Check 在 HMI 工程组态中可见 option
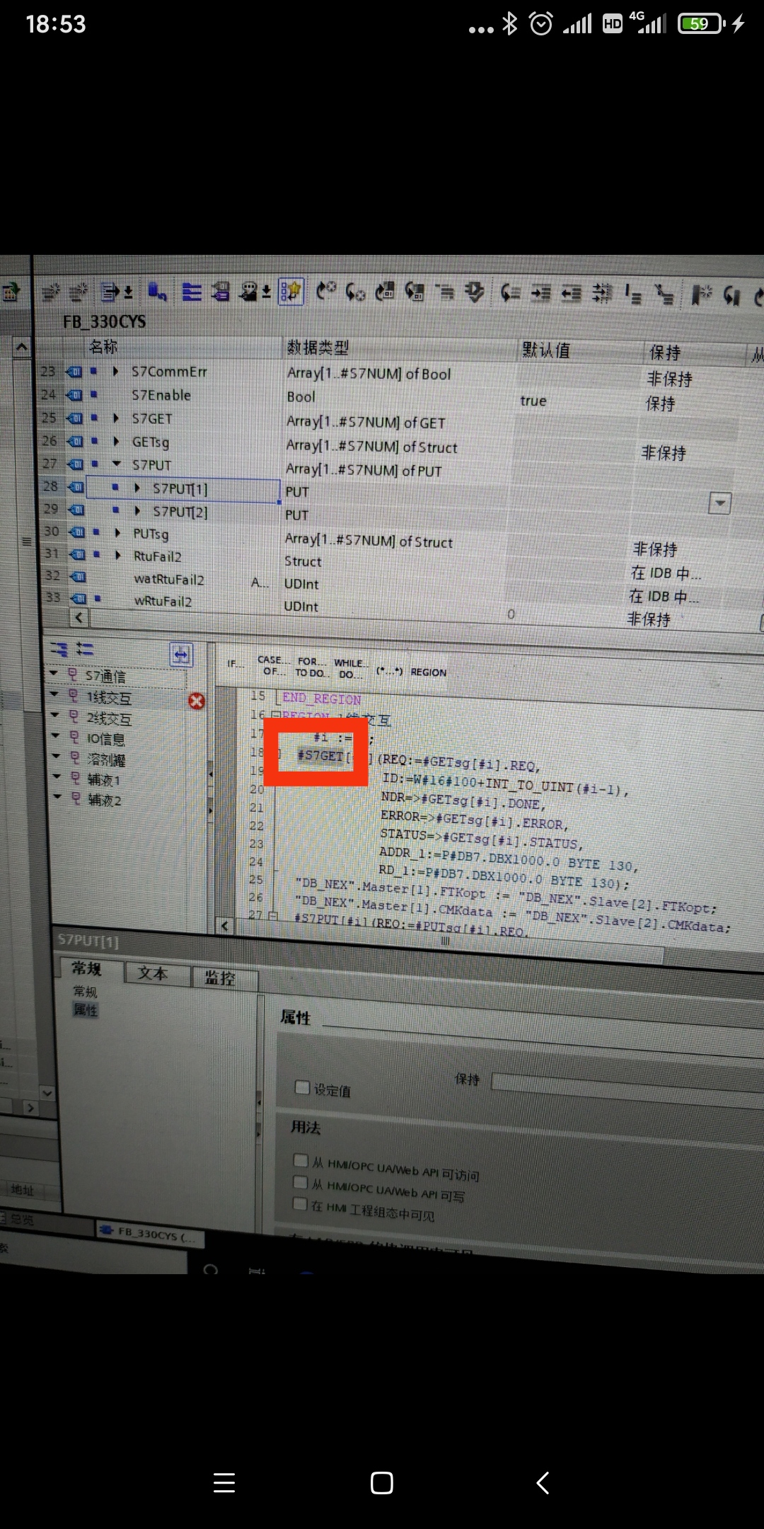 coord(301,1203)
